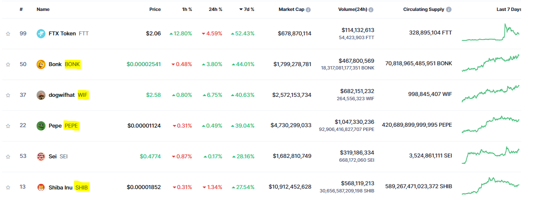Toggle the watchlist star for Bonk
The width and height of the screenshot is (535, 200).
pyautogui.click(x=8, y=64)
